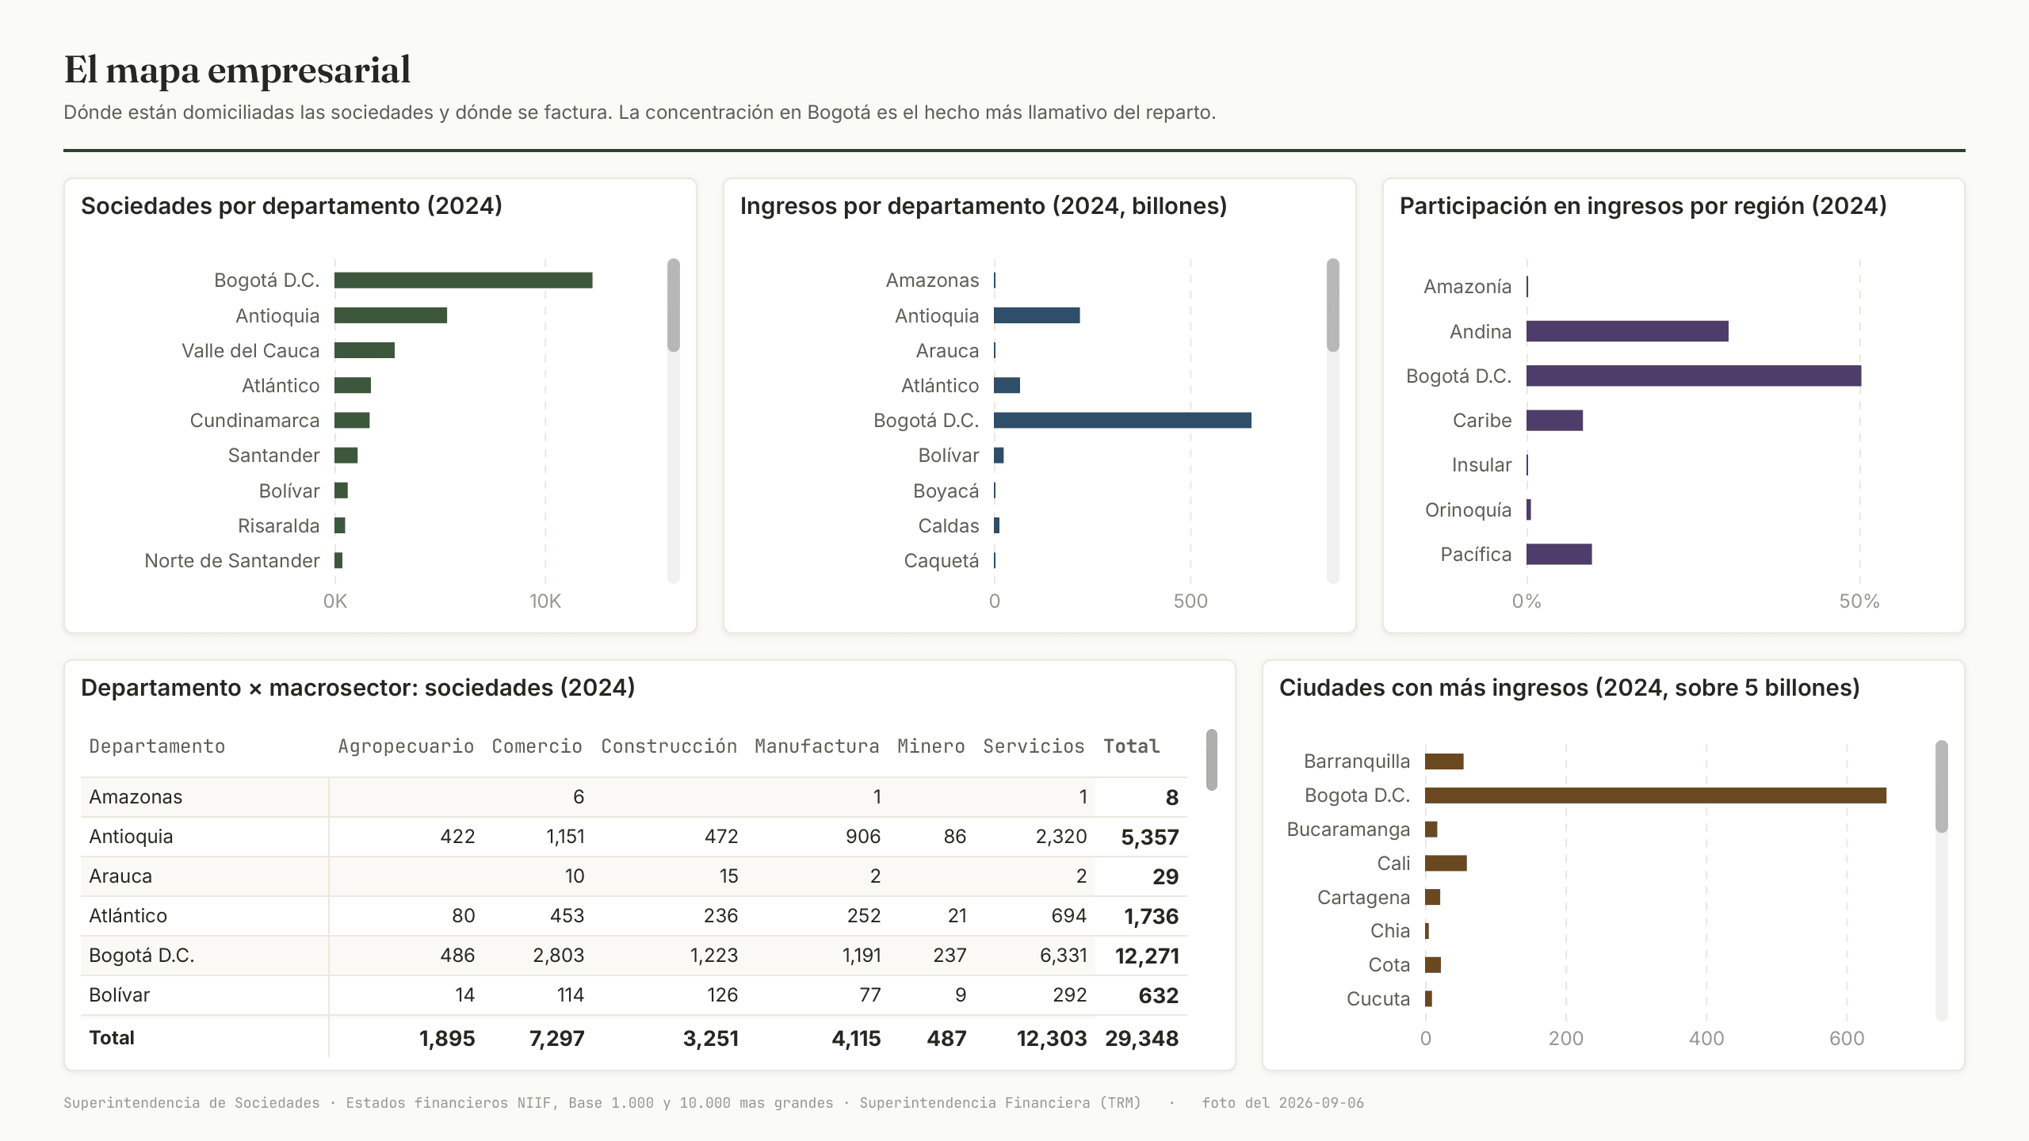Click the Pacífica region bar

pos(1559,555)
